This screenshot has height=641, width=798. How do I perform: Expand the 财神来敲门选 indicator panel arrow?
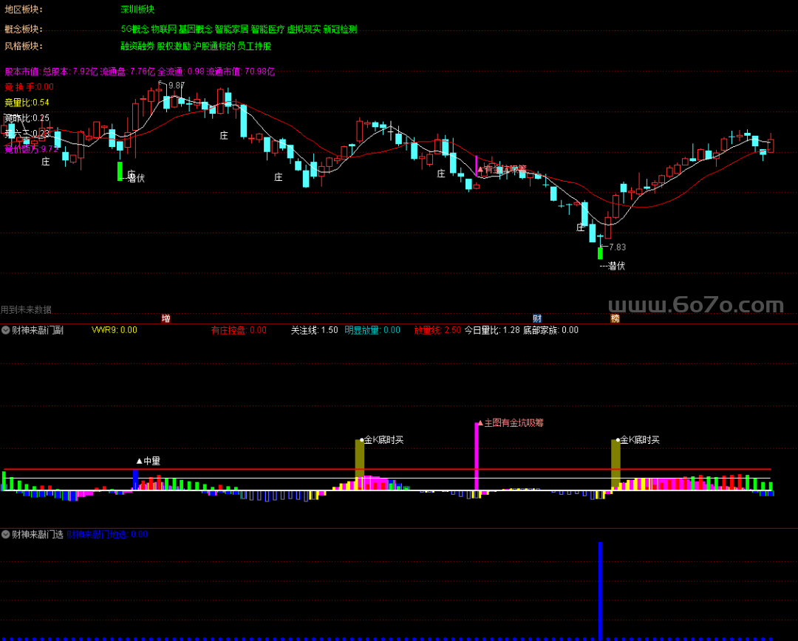click(x=6, y=534)
